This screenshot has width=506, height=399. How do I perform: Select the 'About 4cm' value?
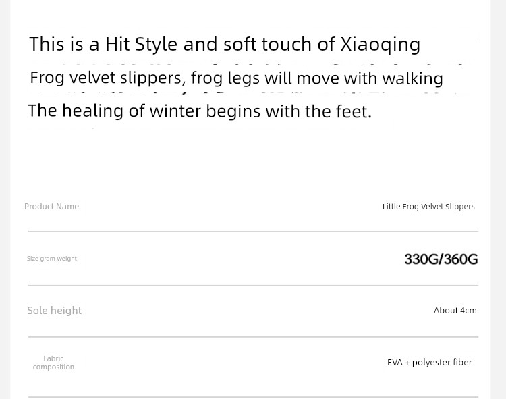click(455, 311)
